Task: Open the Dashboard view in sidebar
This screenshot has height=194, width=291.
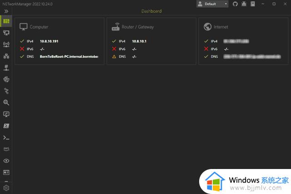Action: (6, 21)
